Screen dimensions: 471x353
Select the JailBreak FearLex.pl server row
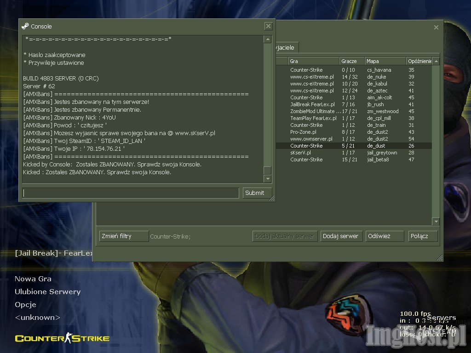pos(354,104)
